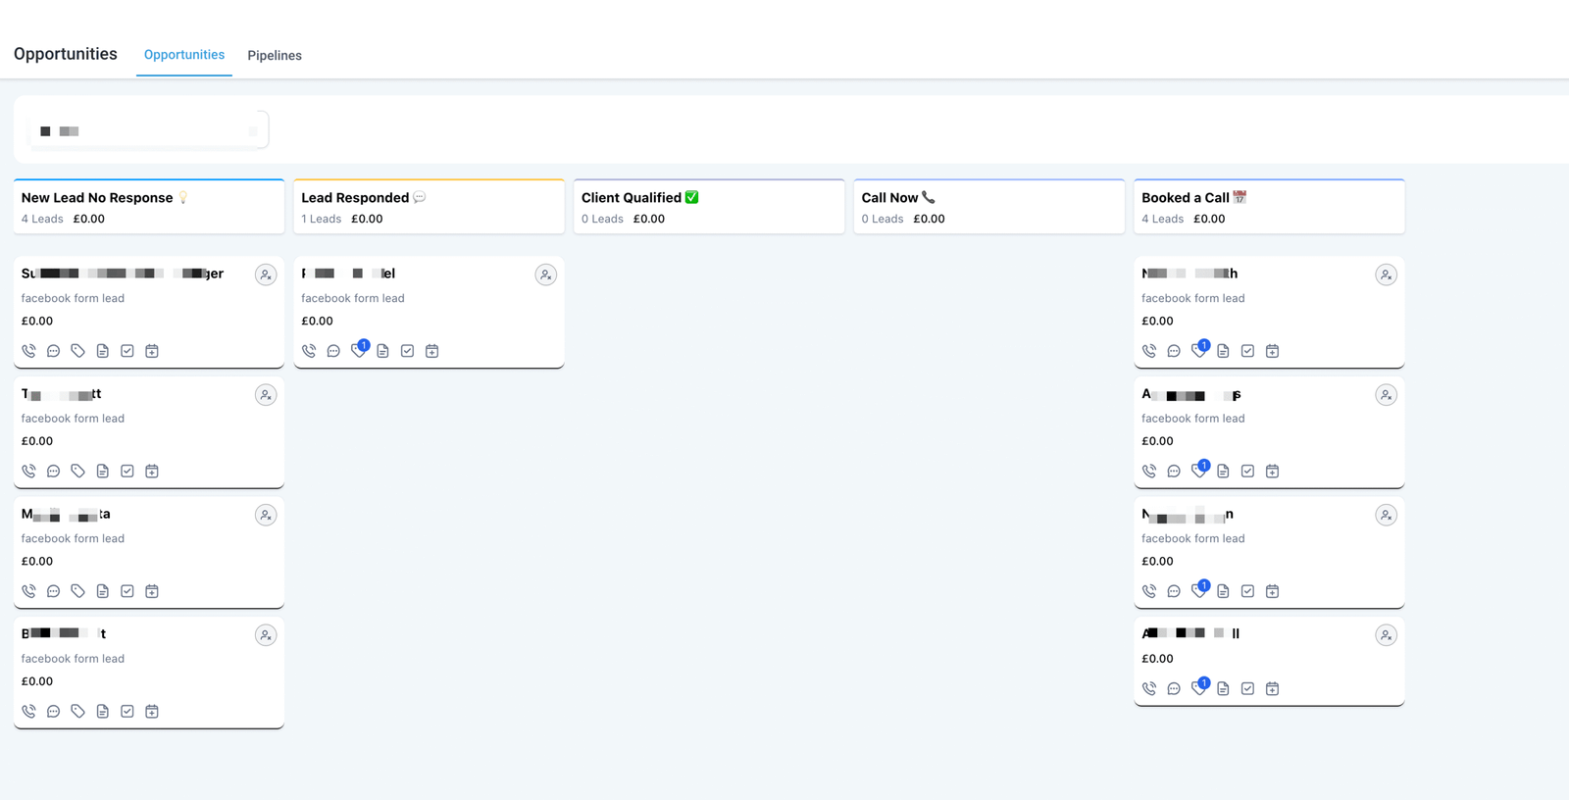The image size is (1569, 800).
Task: Click task checkbox icon on Lead Responded card
Action: tap(407, 351)
